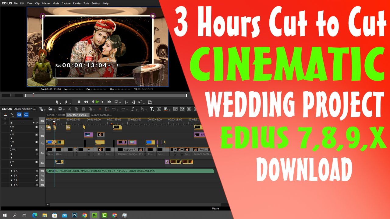Click the Fast Forward button
Image resolution: width=390 pixels, height=219 pixels.
109,102
